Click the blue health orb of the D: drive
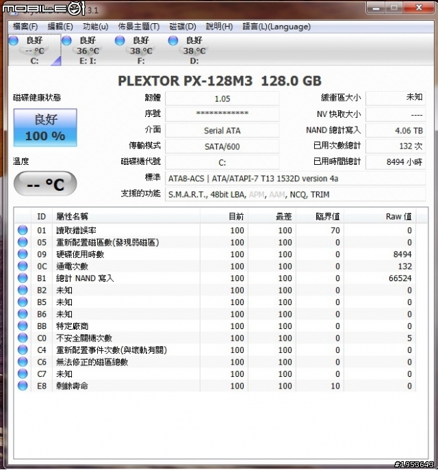This screenshot has width=438, height=470. coord(173,40)
